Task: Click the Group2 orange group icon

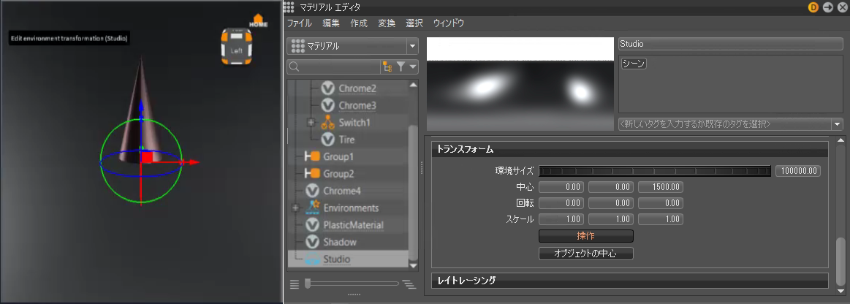Action: click(312, 173)
